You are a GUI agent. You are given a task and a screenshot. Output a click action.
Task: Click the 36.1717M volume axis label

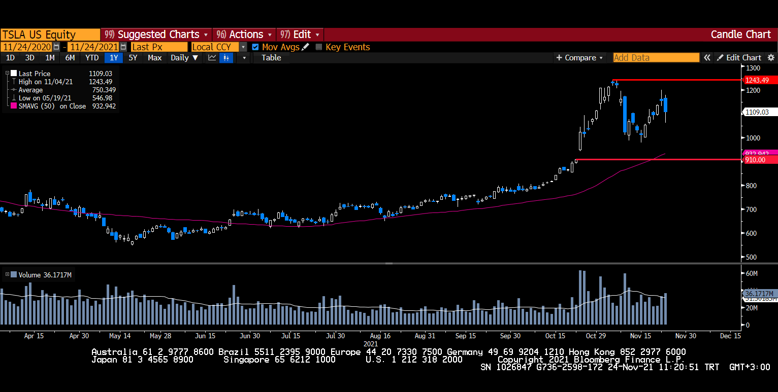pos(760,294)
